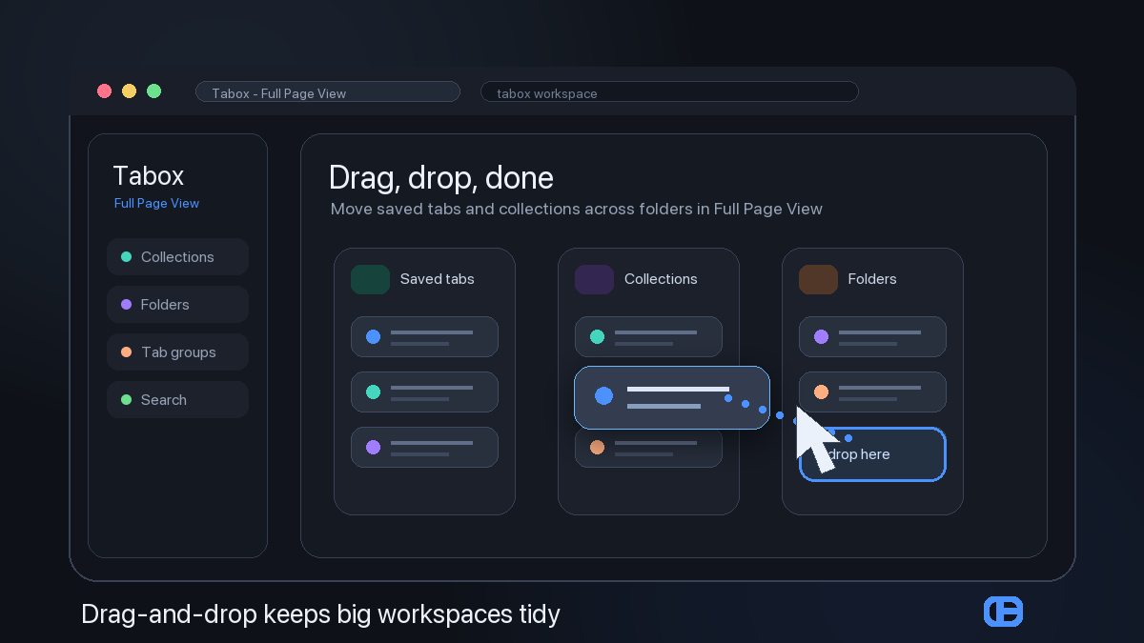
Task: Click the highlighted dragged card in Collections
Action: (671, 397)
